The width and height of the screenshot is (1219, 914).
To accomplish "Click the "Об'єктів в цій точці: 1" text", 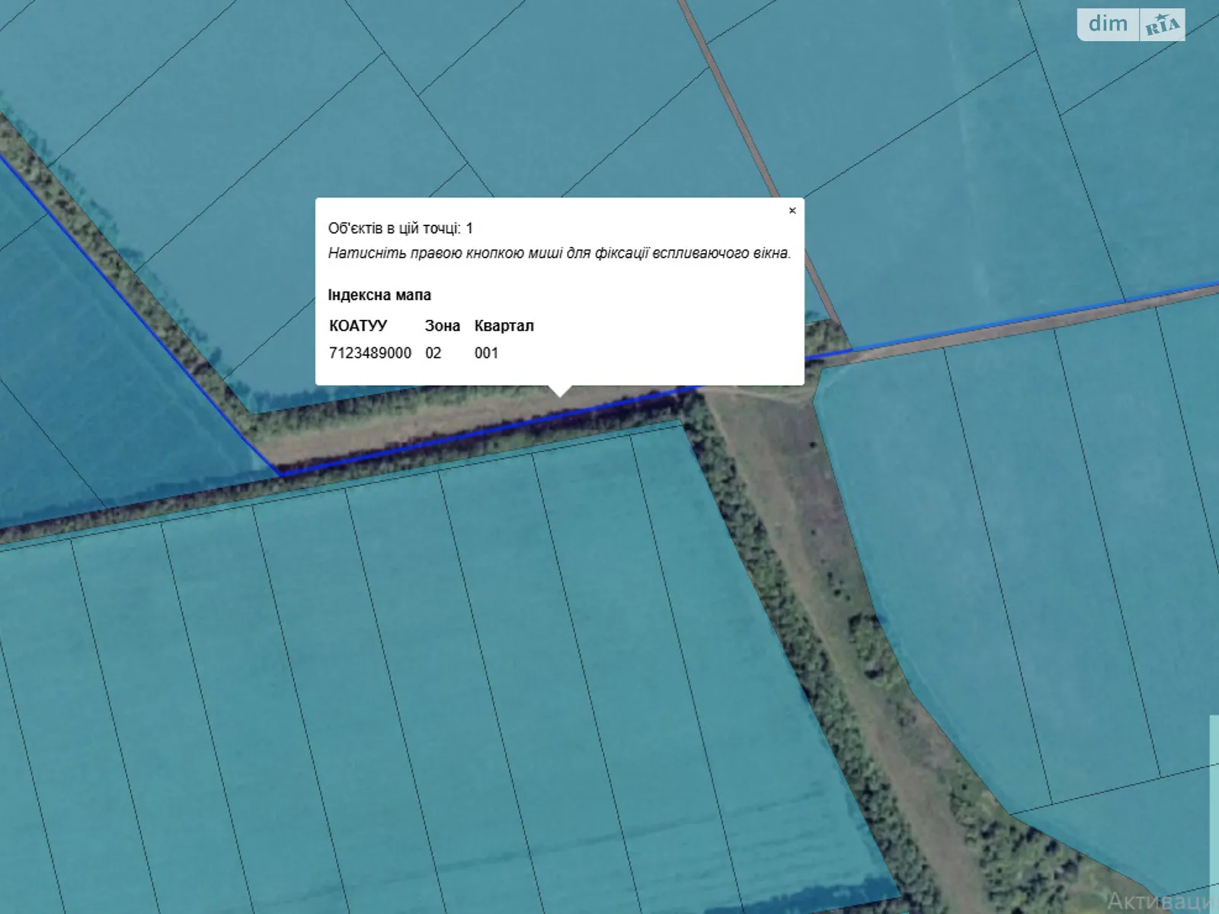I will [x=400, y=228].
